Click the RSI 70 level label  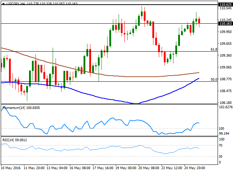click(220, 145)
